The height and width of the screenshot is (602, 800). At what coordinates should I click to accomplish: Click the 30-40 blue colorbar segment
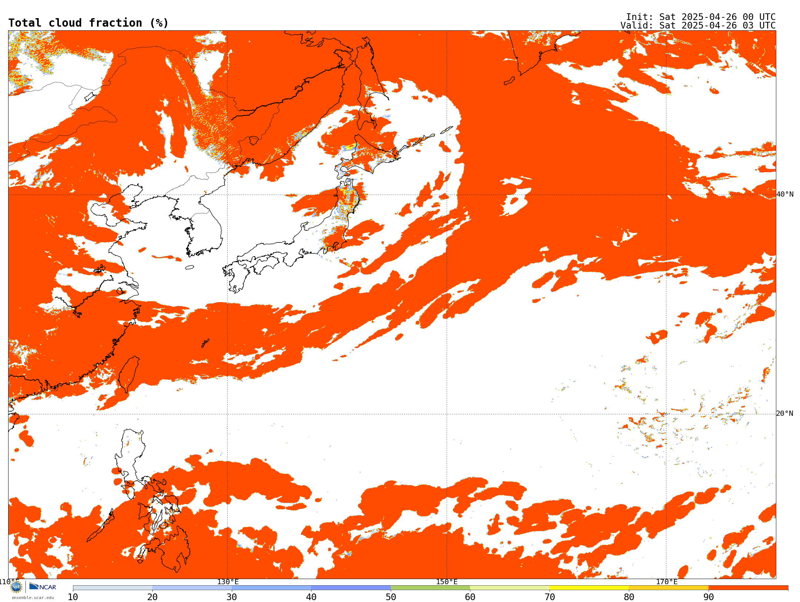[x=271, y=588]
